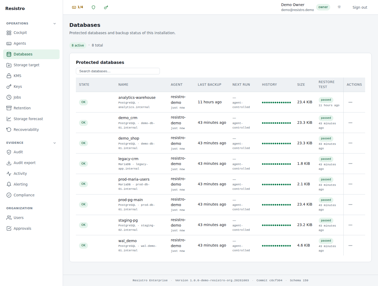Image resolution: width=378 pixels, height=286 pixels.
Task: Click the SIZE column header
Action: click(x=301, y=85)
